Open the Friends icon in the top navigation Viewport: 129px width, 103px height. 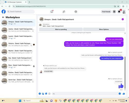coord(64,12)
